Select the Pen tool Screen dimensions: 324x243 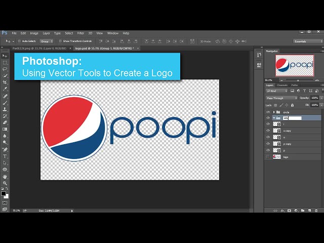[x=5, y=149]
